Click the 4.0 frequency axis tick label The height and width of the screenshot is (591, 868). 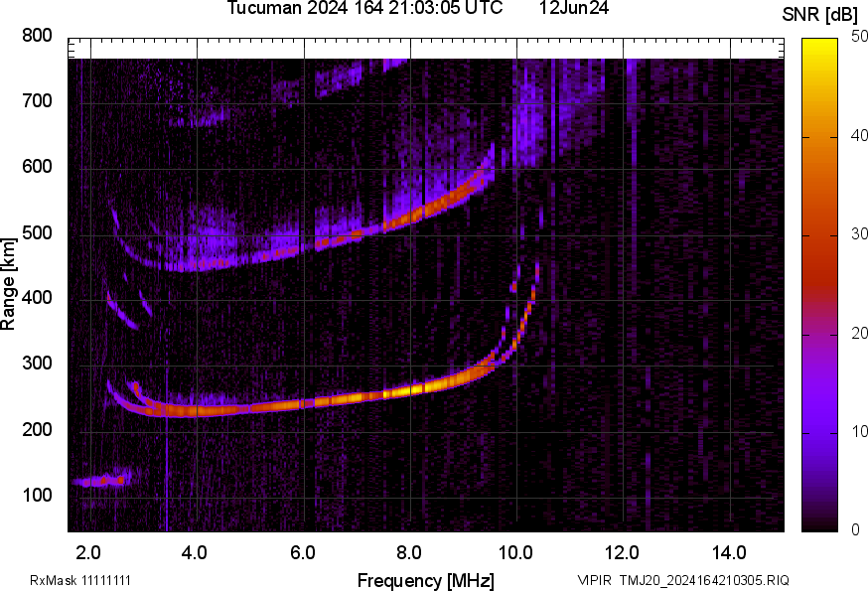(195, 552)
